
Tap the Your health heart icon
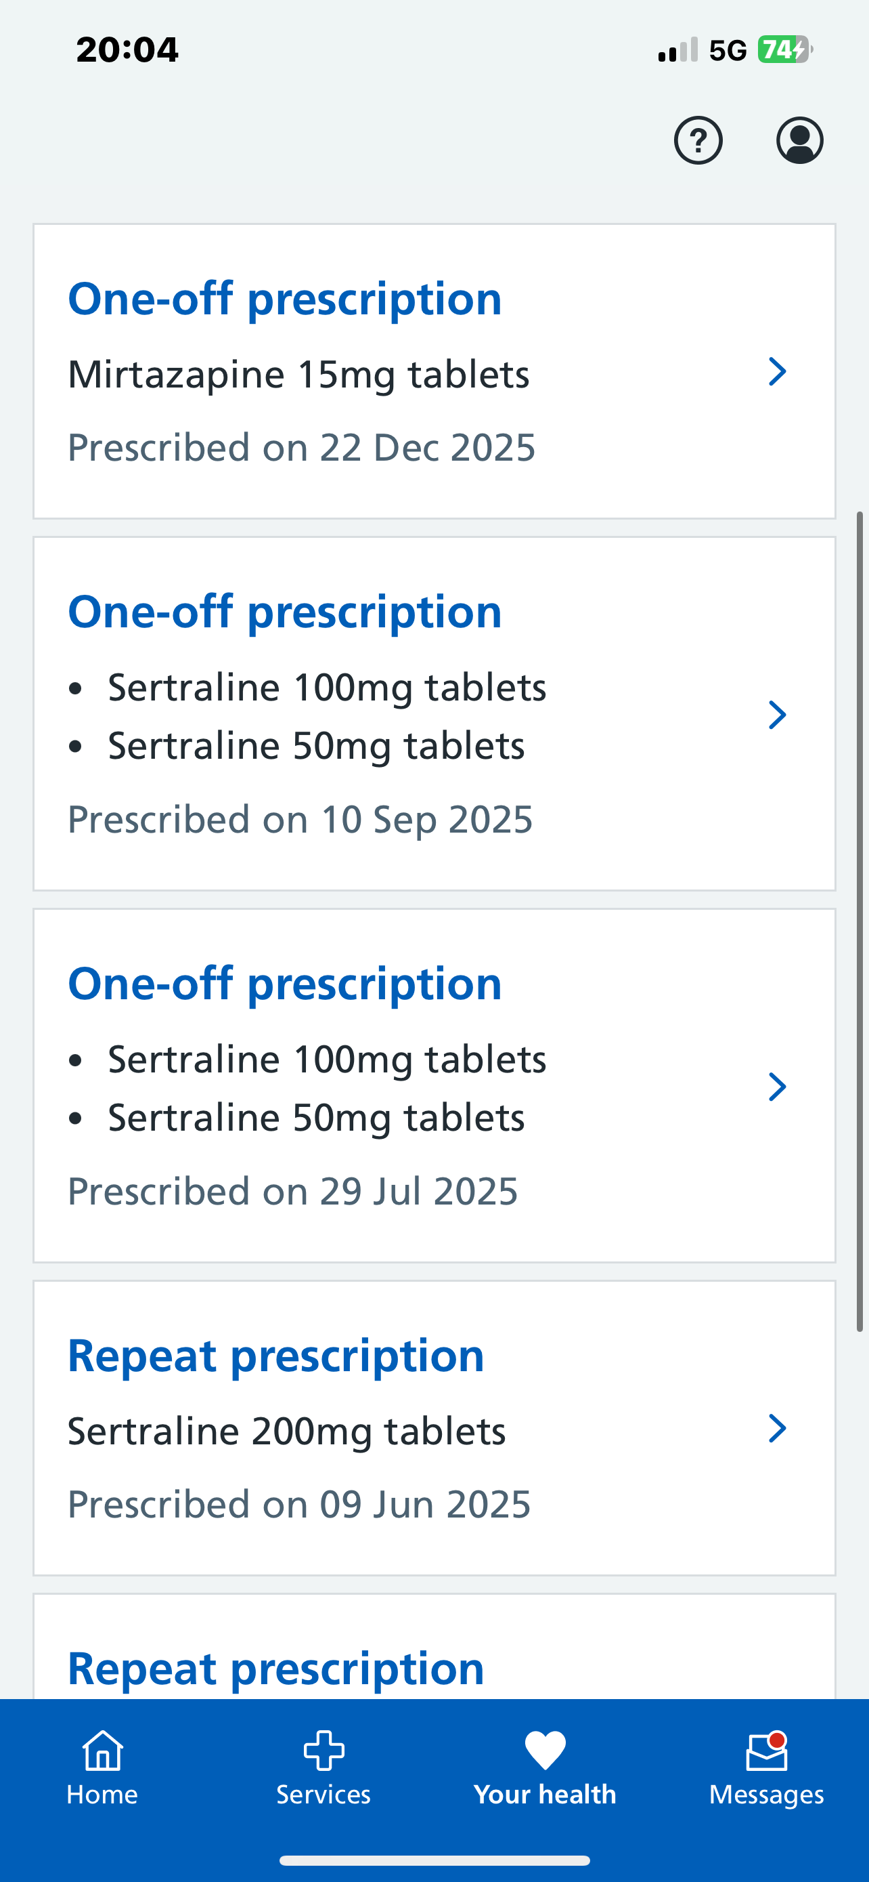pos(545,1751)
